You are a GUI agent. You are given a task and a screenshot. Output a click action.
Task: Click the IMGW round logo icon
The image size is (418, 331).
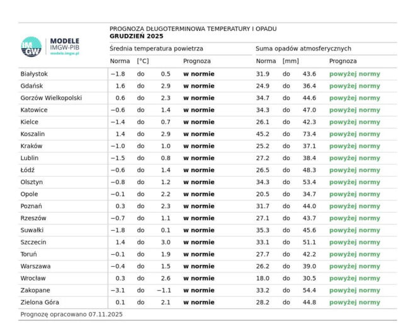click(x=32, y=46)
